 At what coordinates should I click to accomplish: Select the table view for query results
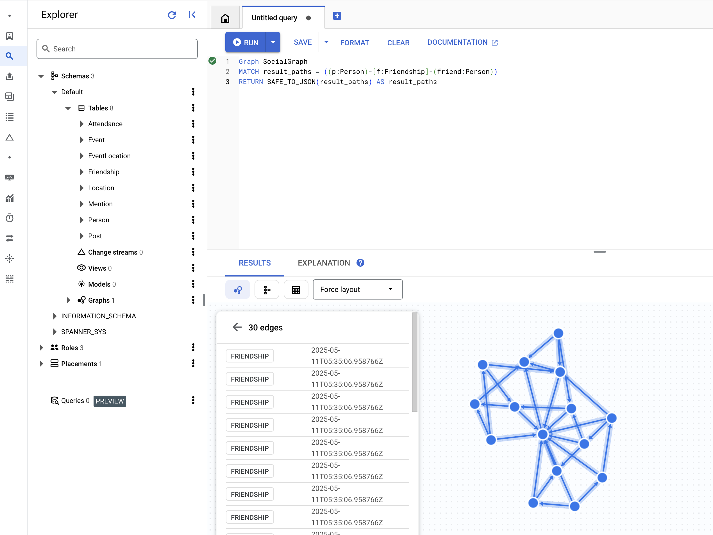click(296, 289)
